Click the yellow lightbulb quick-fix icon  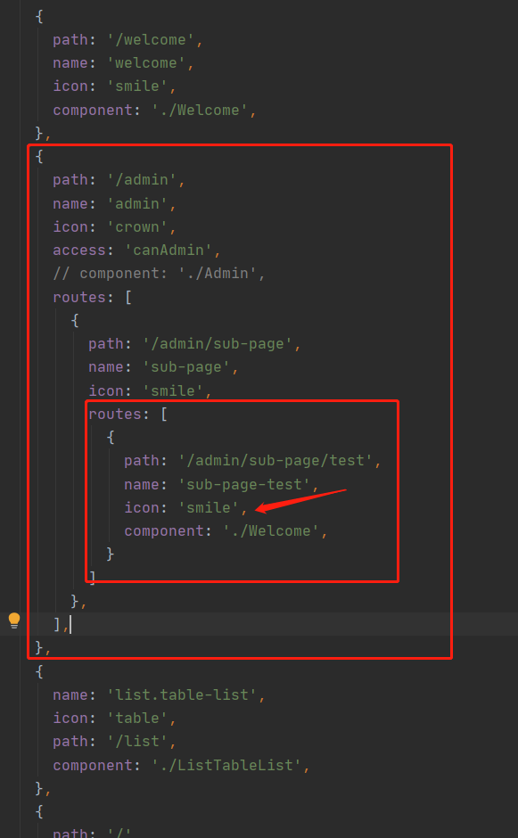coord(14,620)
